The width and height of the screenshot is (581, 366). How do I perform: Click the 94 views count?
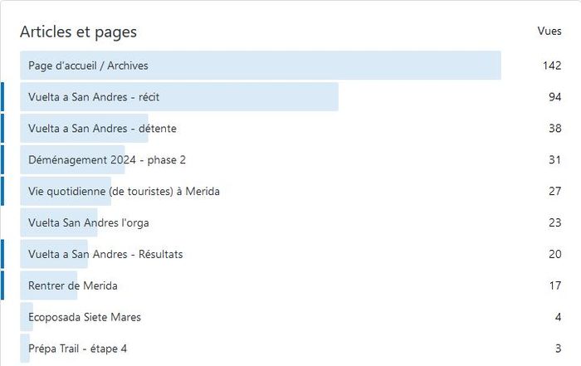[x=554, y=97]
